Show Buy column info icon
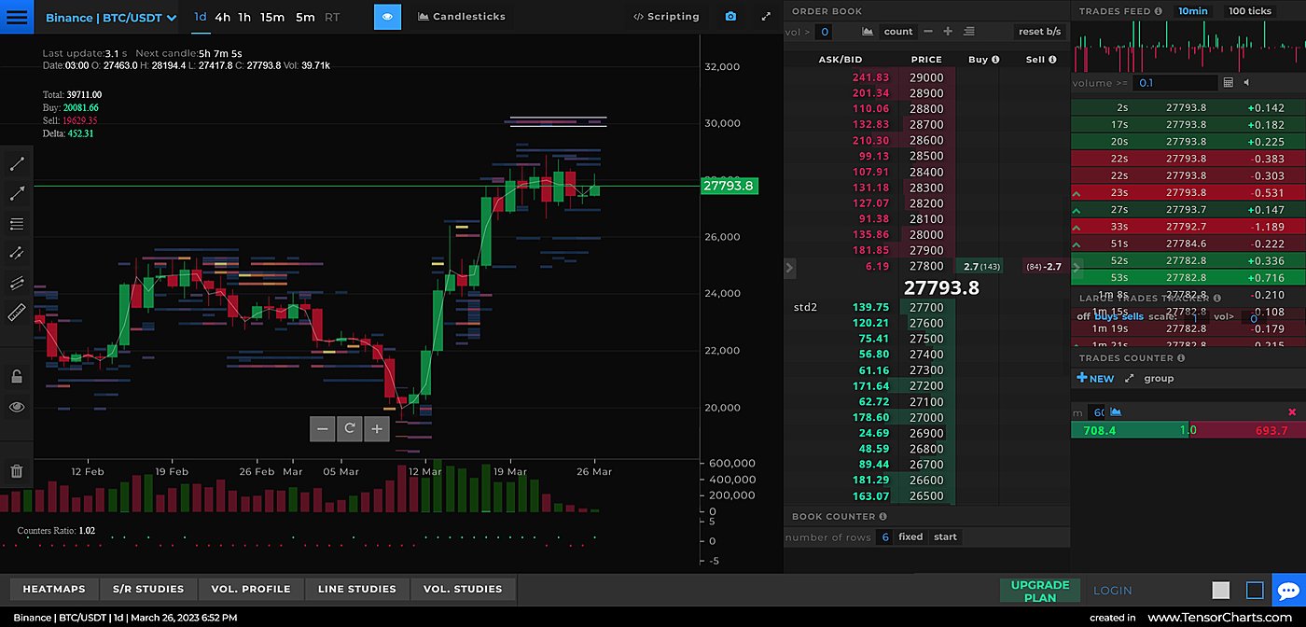1306x627 pixels. pos(995,59)
